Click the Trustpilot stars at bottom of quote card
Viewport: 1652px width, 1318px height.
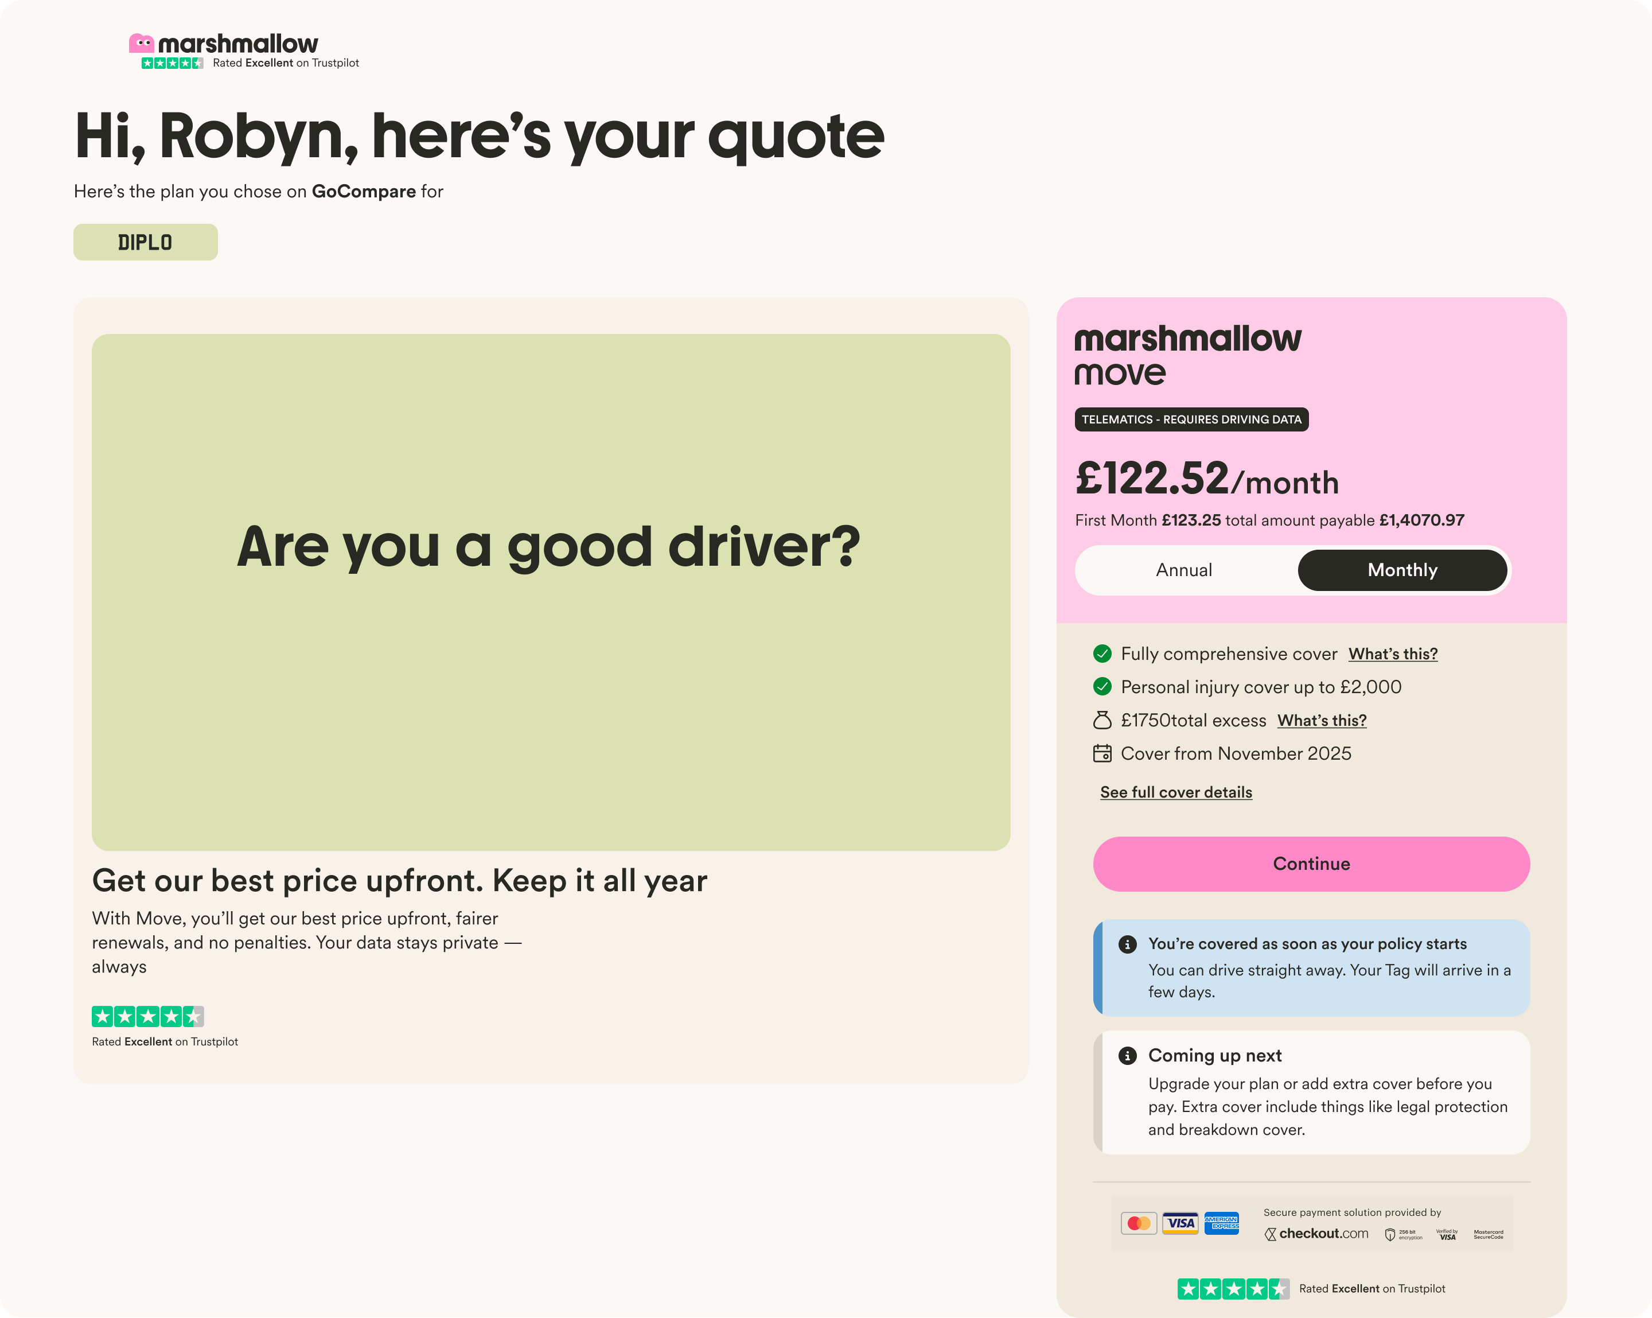pos(1234,1289)
